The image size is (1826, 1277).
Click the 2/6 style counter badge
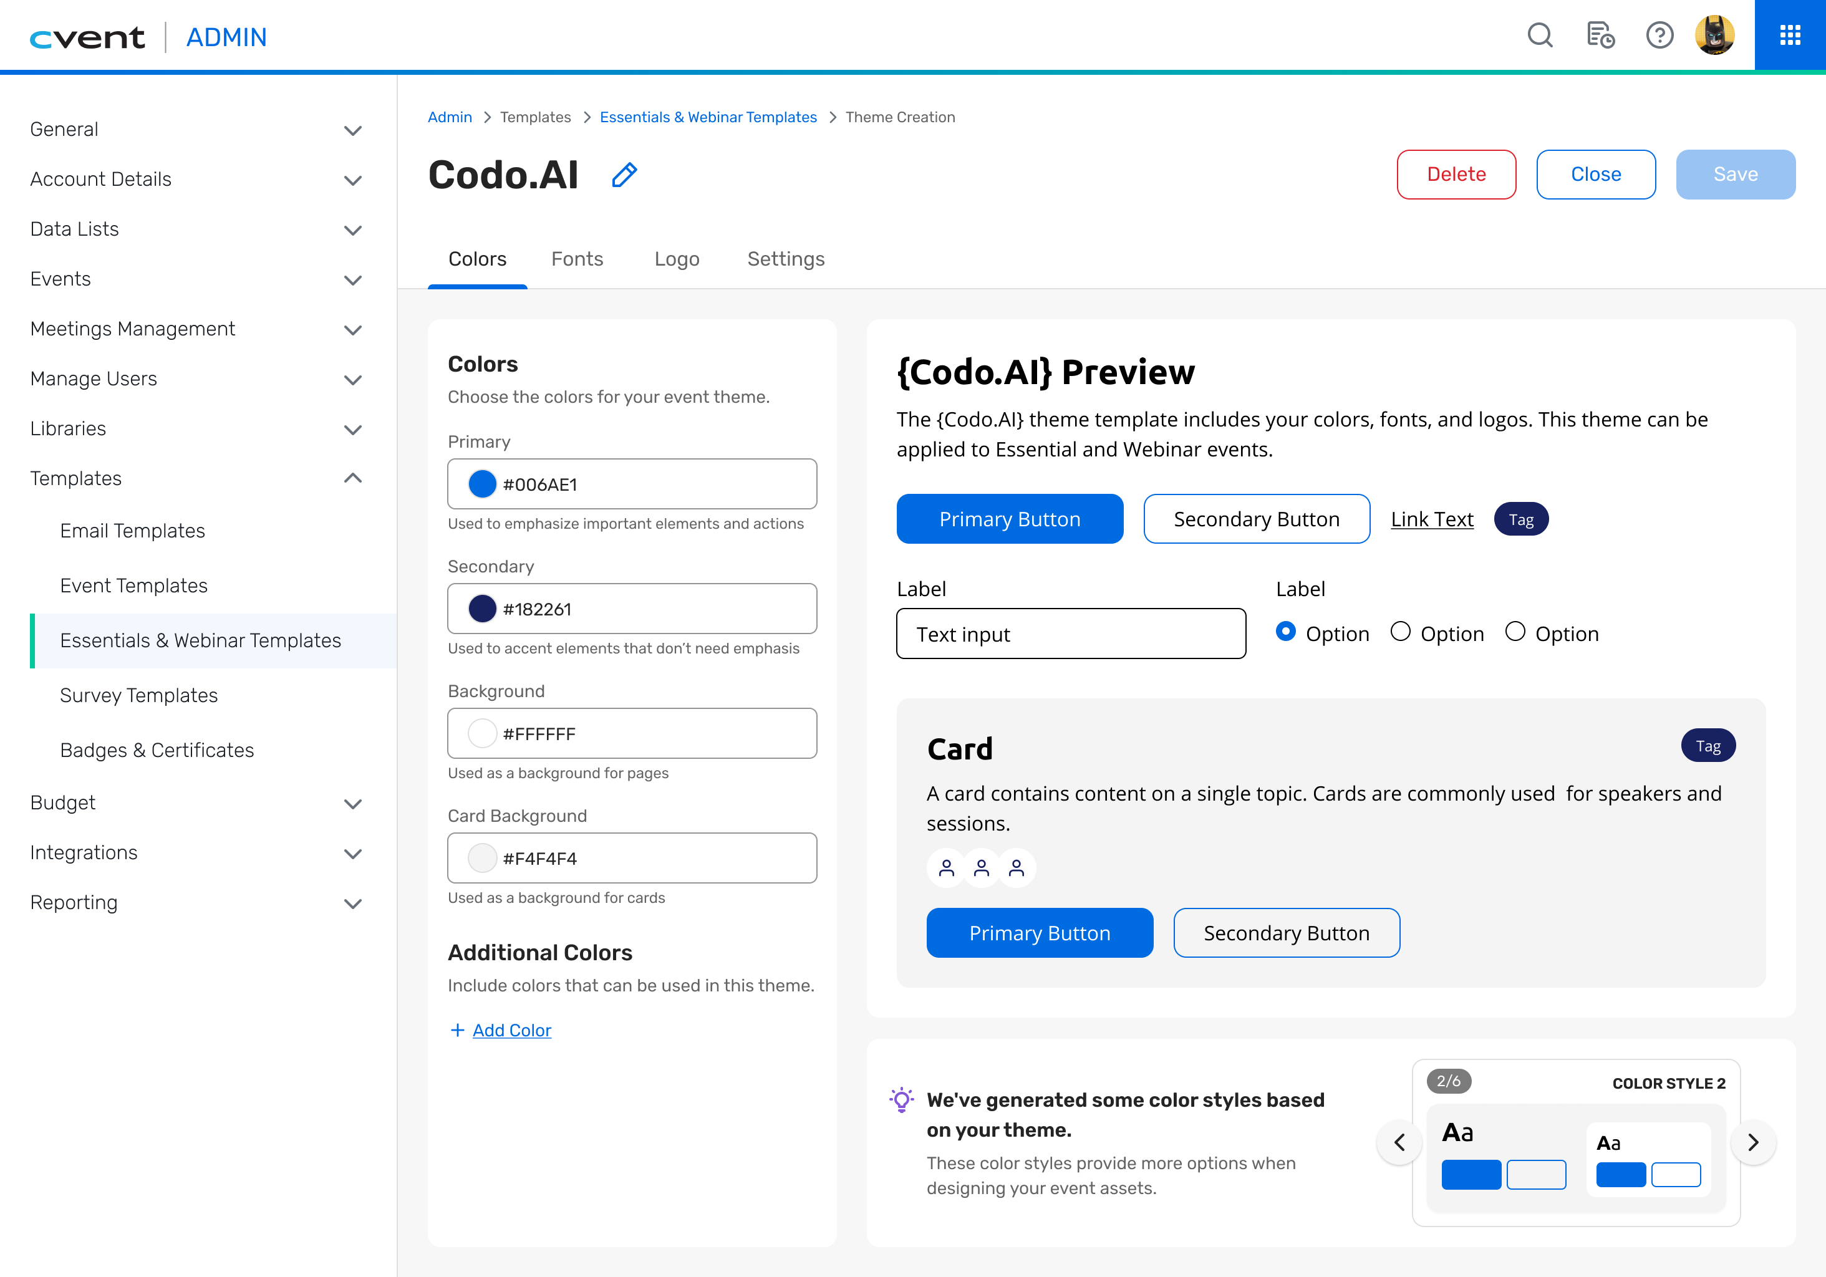click(1448, 1081)
